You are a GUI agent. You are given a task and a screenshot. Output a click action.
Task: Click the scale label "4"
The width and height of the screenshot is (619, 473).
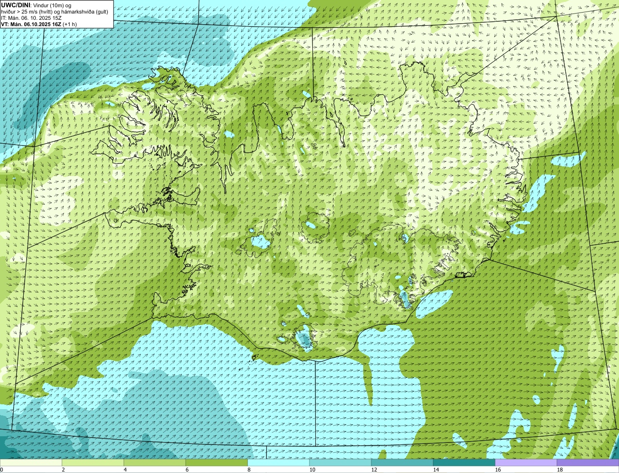[125, 470]
